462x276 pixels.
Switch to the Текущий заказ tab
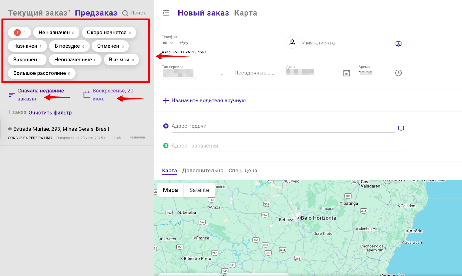[x=38, y=13]
